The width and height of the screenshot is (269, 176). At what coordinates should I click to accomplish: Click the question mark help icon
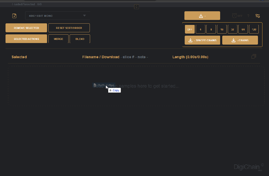click(x=248, y=16)
